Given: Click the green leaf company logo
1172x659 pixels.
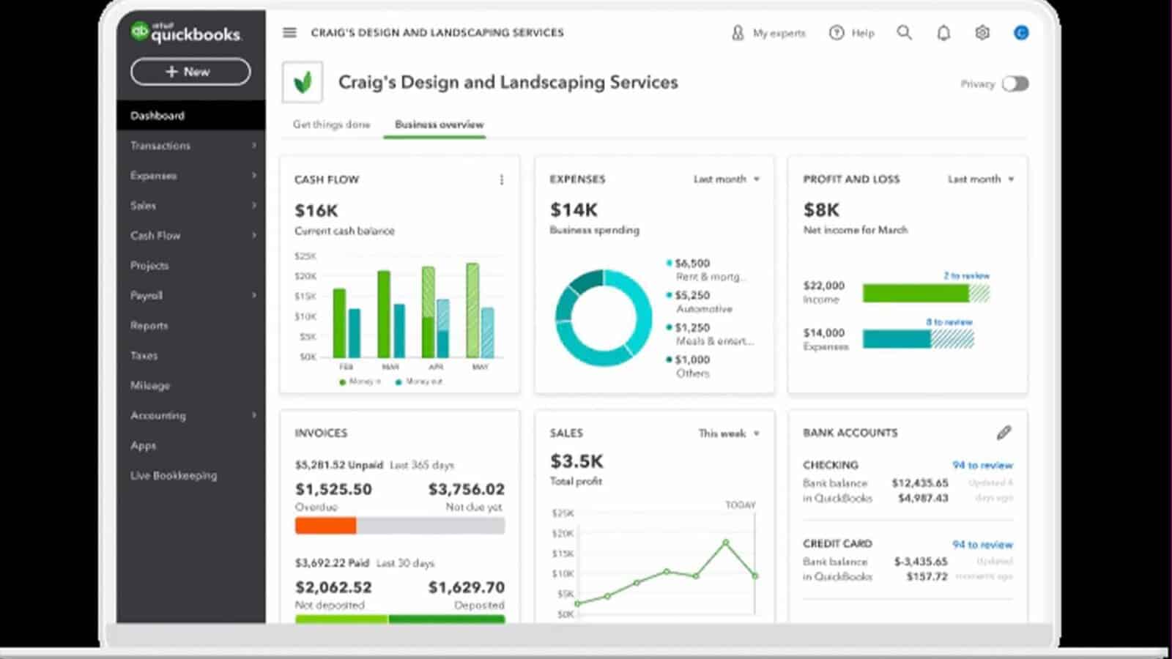Looking at the screenshot, I should tap(303, 82).
